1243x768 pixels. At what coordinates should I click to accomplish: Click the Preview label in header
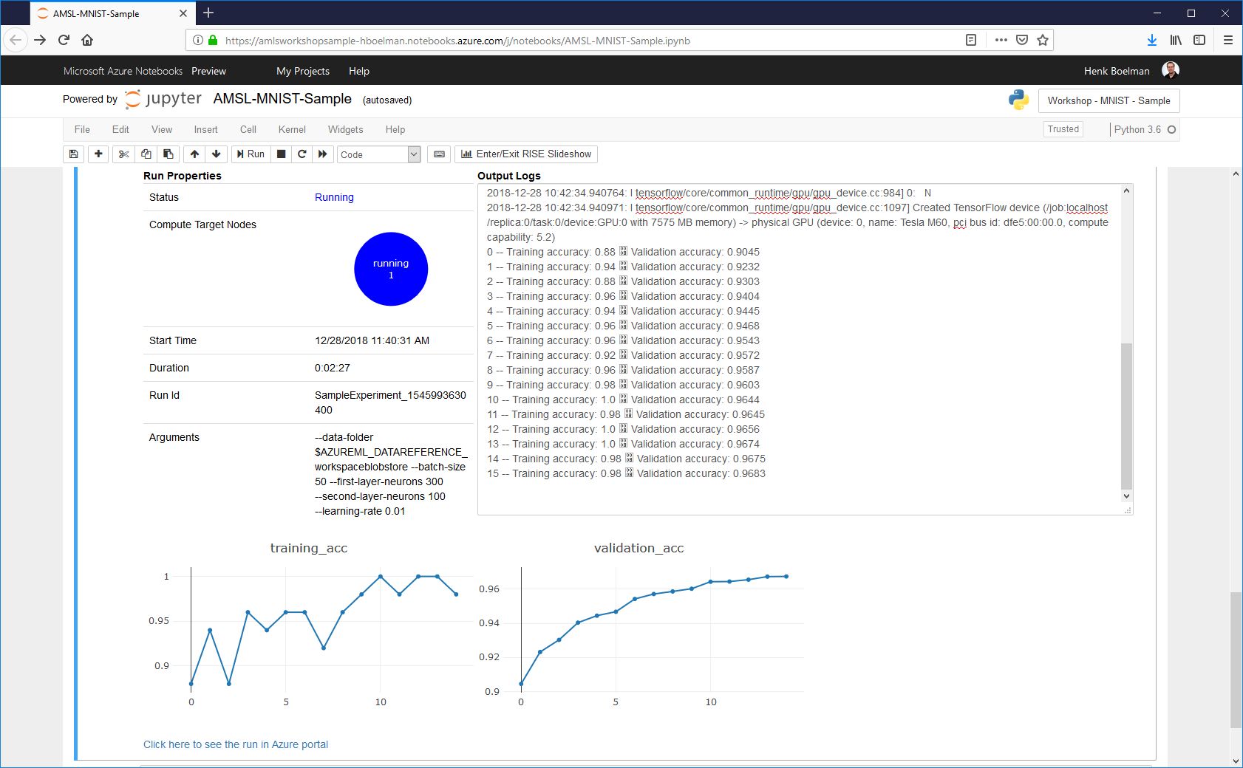click(x=208, y=71)
